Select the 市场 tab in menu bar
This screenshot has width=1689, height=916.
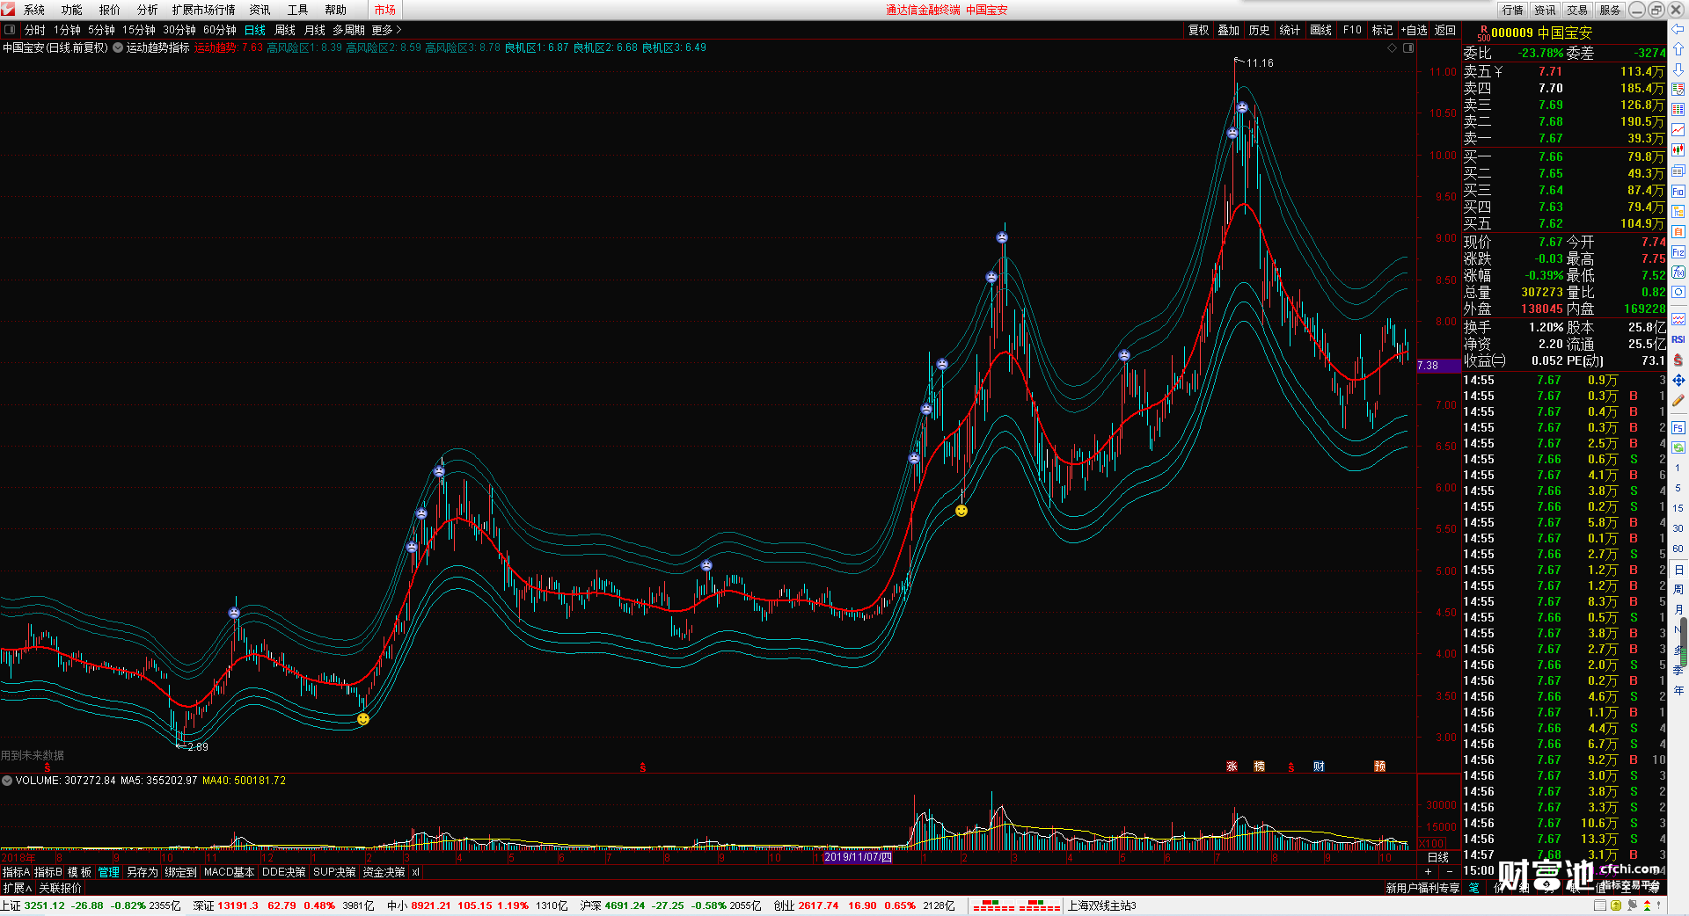(385, 10)
